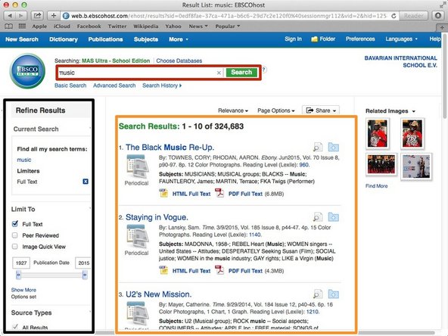The height and width of the screenshot is (336, 448).
Task: Open Preferences in the blue bar
Action: point(360,39)
